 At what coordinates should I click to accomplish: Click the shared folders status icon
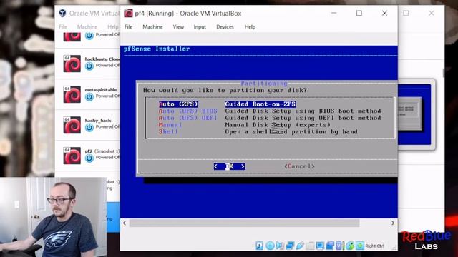click(310, 246)
